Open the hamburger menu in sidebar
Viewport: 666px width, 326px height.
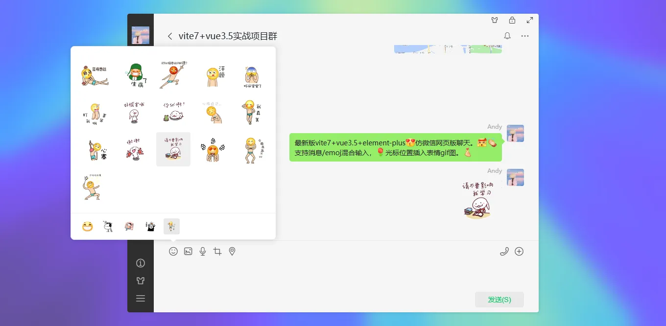pyautogui.click(x=141, y=298)
